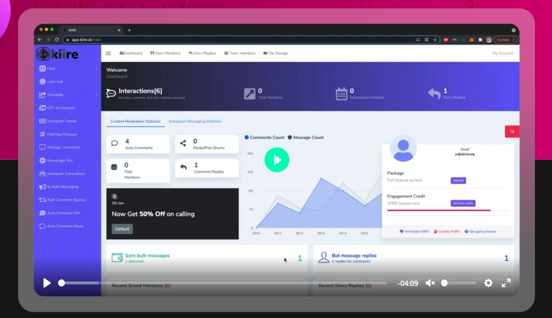This screenshot has width=552, height=318.
Task: Click the remaining time -04:09 display
Action: point(408,283)
